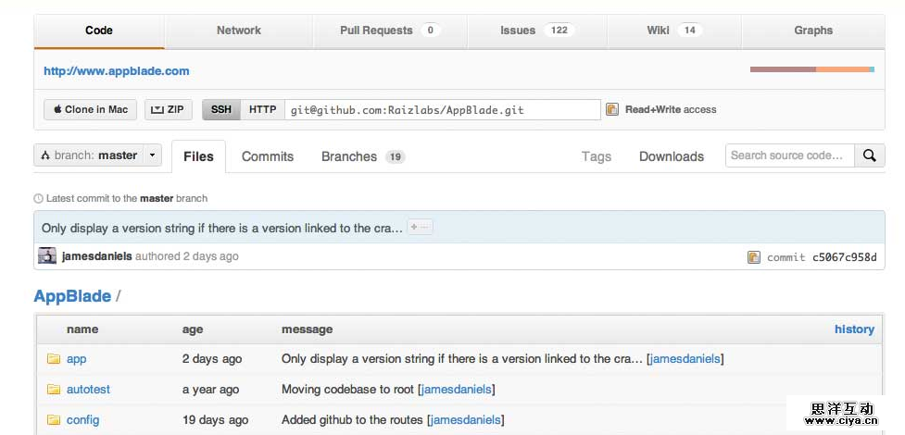Click the language statistics color bar

811,69
